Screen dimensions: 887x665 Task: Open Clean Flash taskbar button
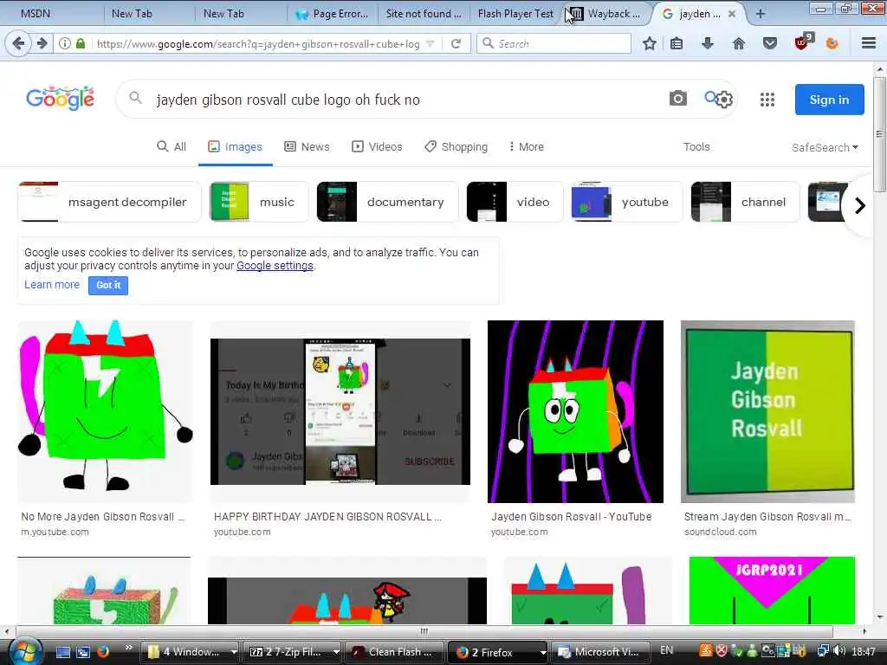394,652
